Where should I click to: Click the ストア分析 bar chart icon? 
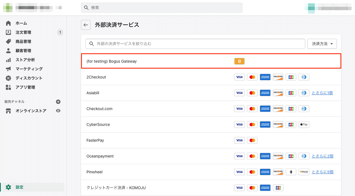[8, 60]
